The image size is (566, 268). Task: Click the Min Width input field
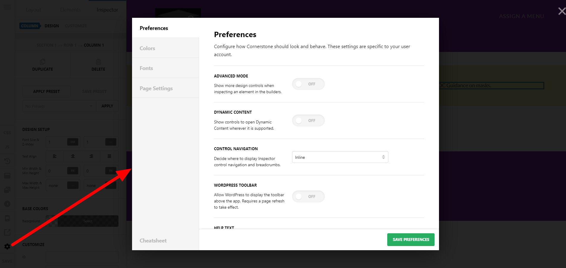point(57,171)
